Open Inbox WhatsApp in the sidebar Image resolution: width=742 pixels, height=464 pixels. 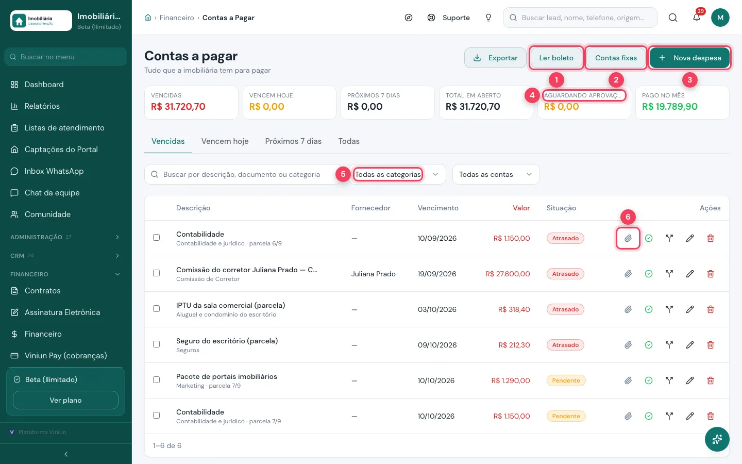(66, 171)
